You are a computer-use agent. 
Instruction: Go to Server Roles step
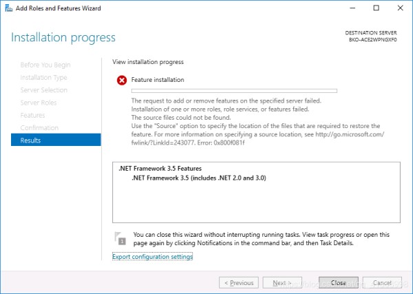click(x=39, y=103)
